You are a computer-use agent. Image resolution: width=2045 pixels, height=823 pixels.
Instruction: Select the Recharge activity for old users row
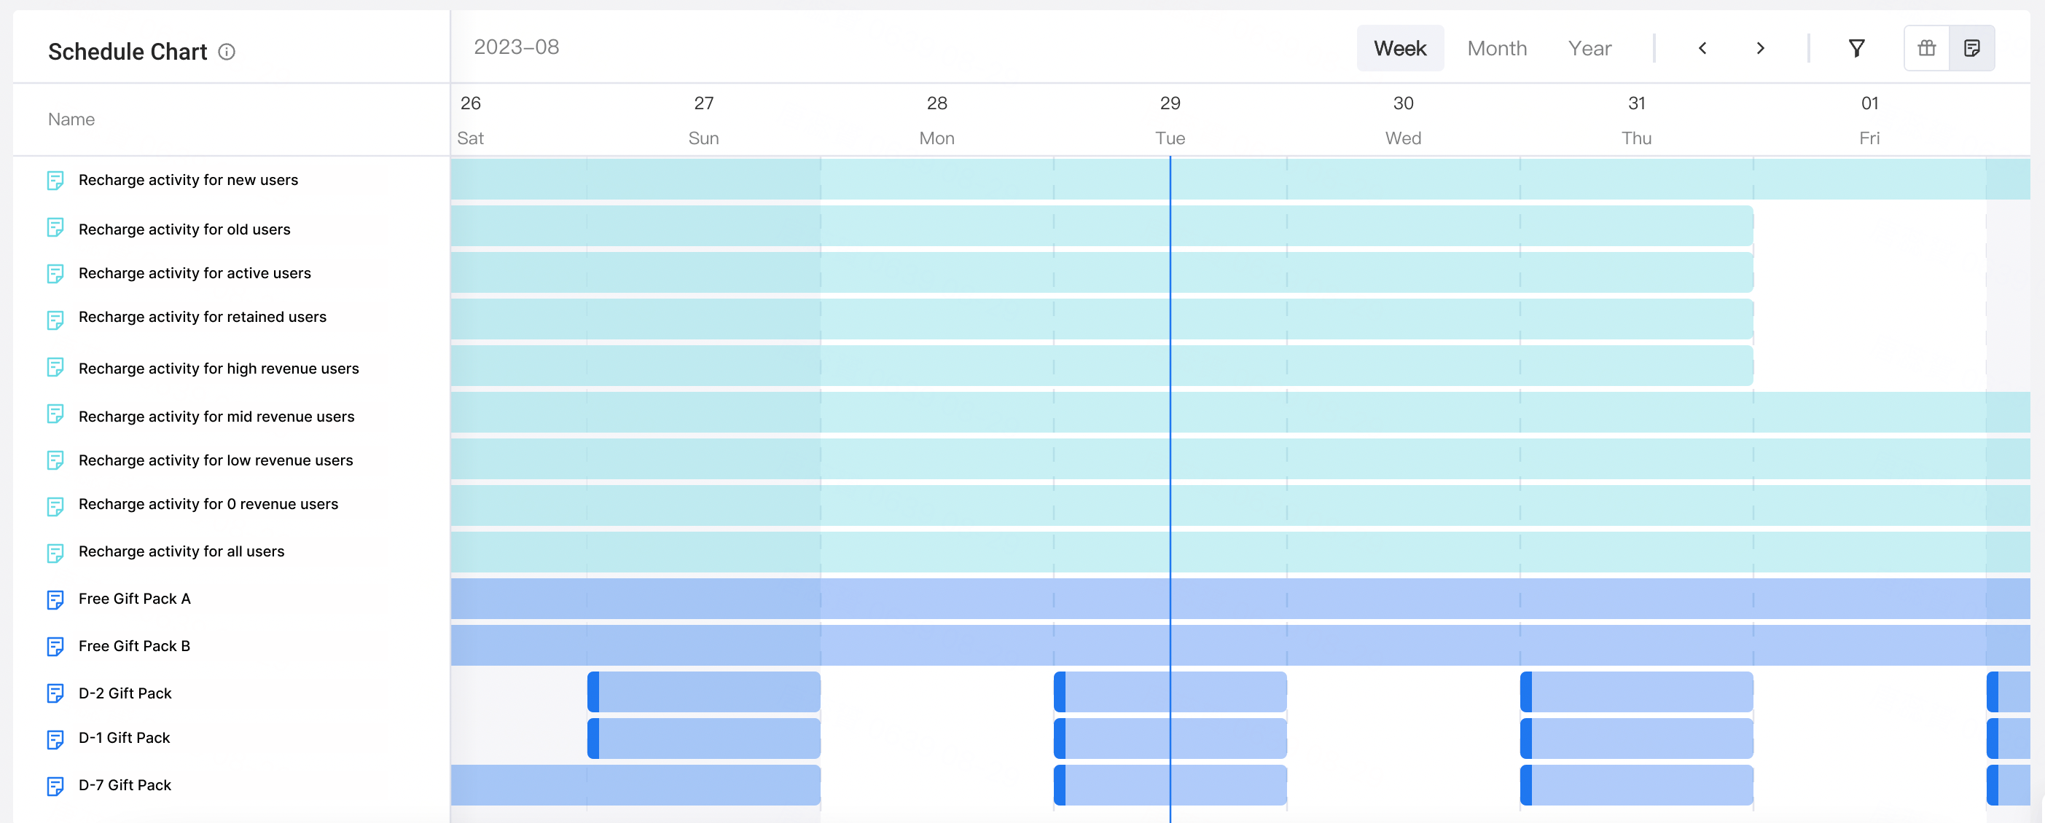pos(184,229)
